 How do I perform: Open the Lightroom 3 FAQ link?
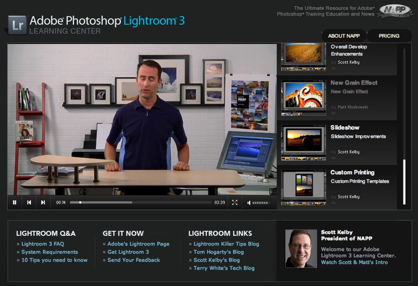pos(43,244)
